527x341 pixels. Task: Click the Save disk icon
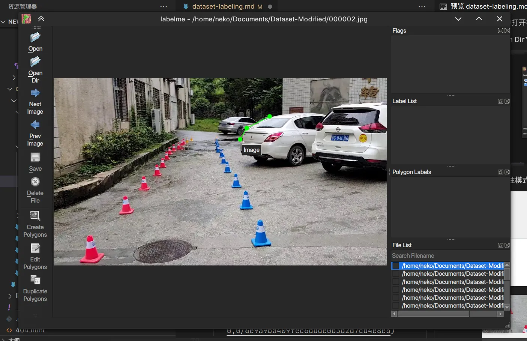(35, 158)
